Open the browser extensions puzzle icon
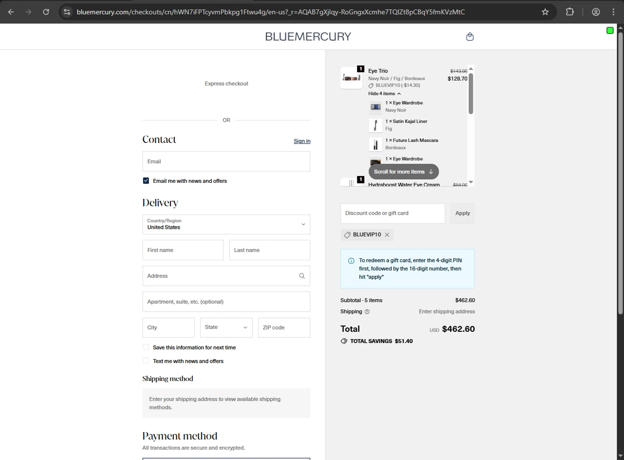This screenshot has width=624, height=460. pyautogui.click(x=570, y=12)
